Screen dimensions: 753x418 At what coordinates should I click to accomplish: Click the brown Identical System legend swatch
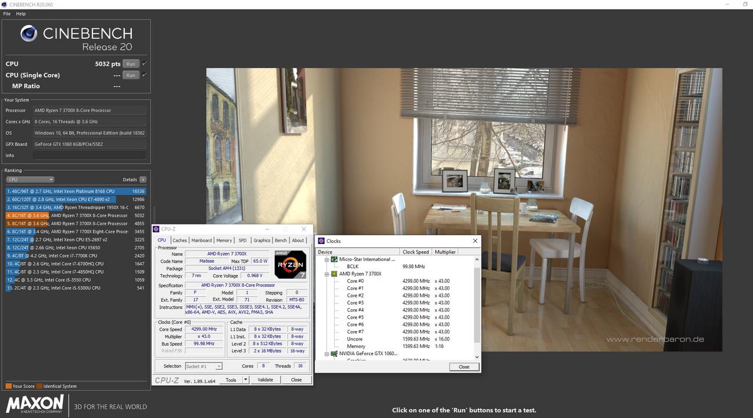pyautogui.click(x=39, y=386)
